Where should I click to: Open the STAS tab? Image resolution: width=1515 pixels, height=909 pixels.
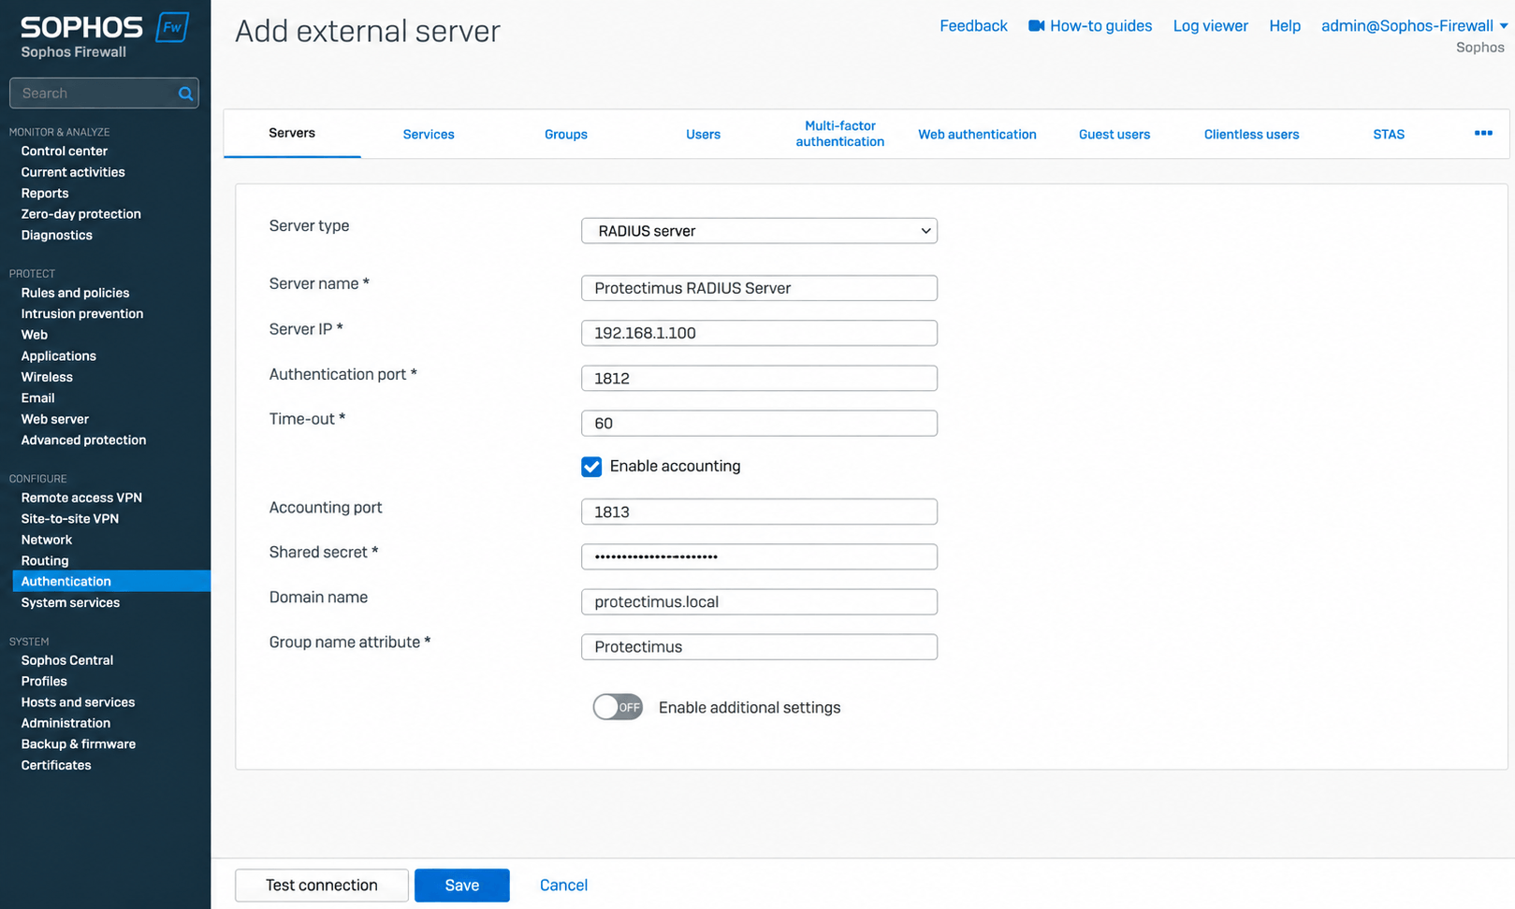click(1389, 135)
